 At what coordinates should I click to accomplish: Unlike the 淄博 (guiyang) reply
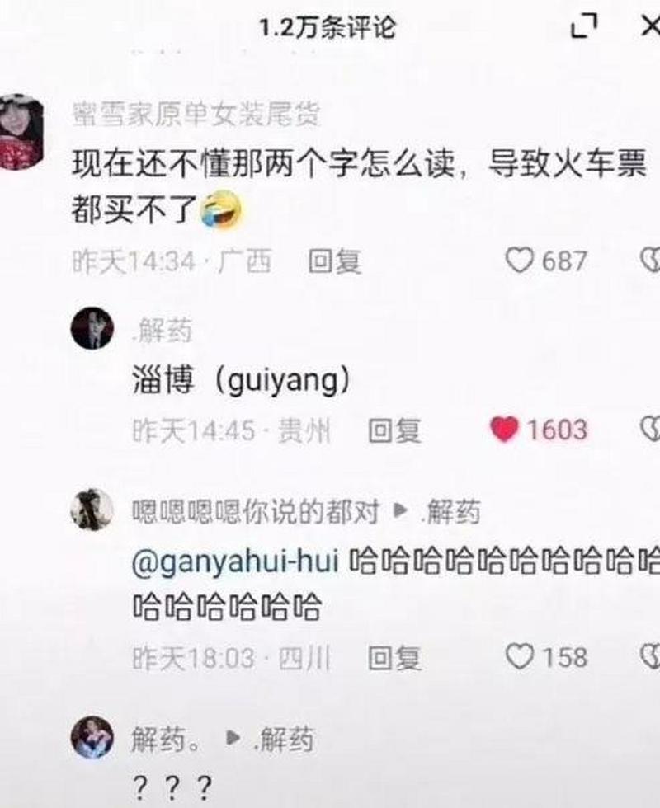coord(504,430)
